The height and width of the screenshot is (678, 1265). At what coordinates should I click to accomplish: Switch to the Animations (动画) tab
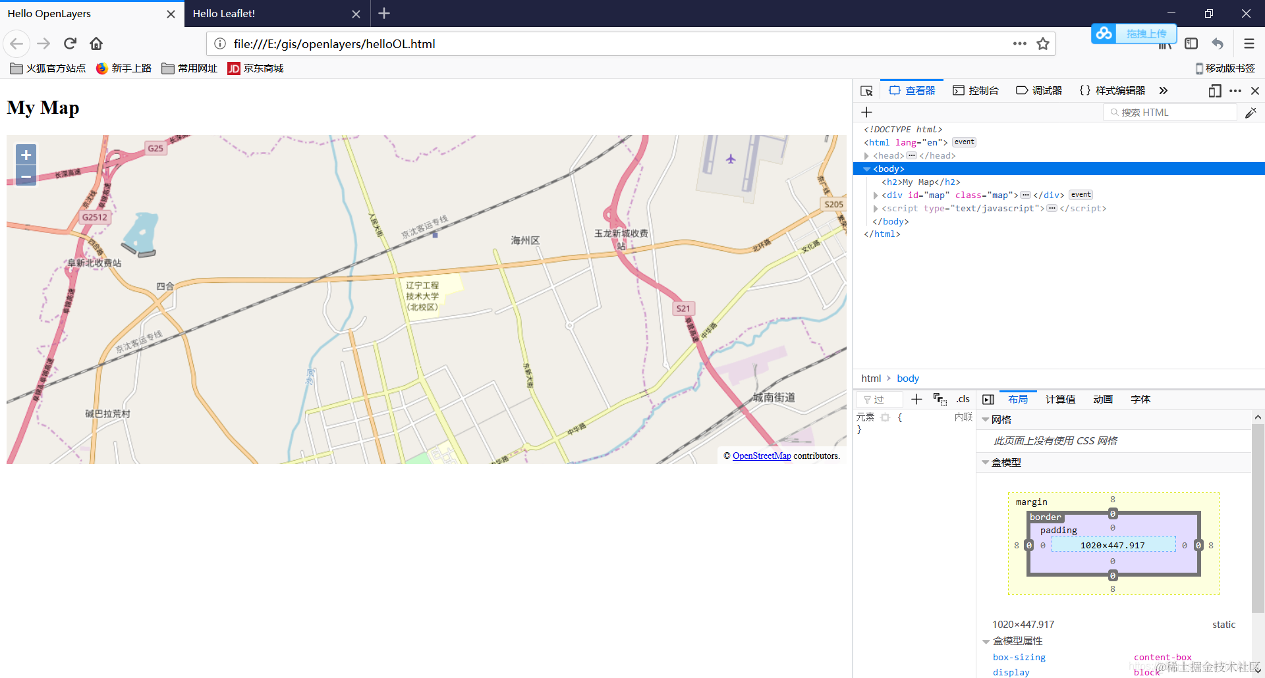[x=1103, y=400]
